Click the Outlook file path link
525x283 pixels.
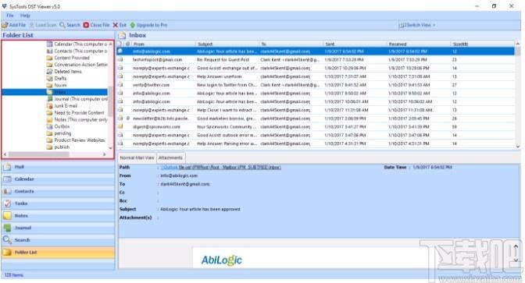(220, 168)
